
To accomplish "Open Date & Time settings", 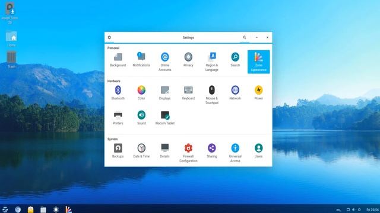I will click(x=141, y=151).
